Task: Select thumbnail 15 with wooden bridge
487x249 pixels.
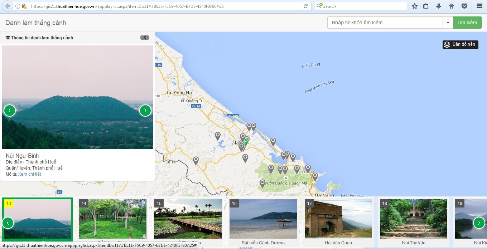Action: [188, 219]
